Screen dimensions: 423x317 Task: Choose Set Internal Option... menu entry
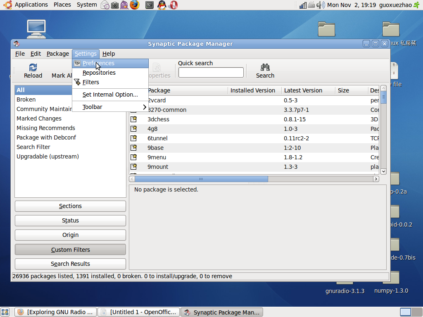(110, 95)
